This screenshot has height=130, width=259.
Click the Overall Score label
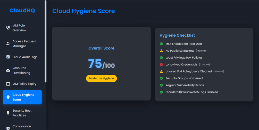coord(102,48)
